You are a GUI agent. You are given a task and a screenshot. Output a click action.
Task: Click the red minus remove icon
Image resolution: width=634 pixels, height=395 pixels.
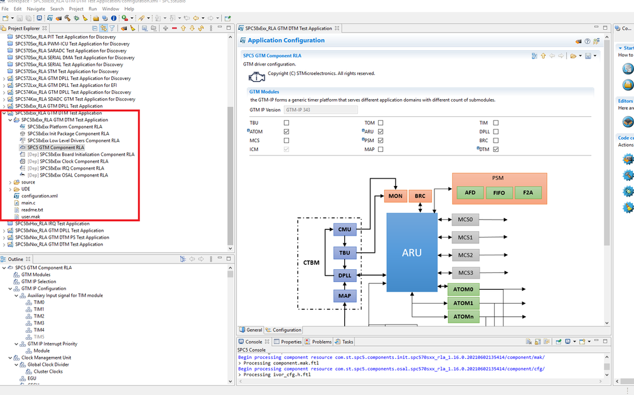pos(174,29)
